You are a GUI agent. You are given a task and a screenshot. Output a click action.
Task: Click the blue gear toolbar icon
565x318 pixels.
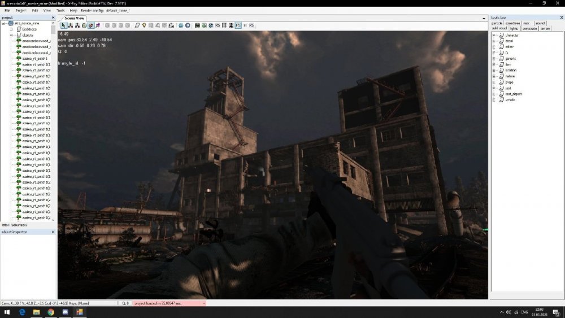point(181,25)
